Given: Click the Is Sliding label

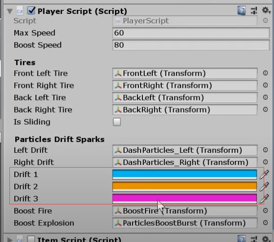Looking at the screenshot, I should 32,122.
